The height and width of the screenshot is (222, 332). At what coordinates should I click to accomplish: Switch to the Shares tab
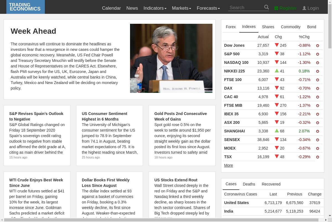coord(268,27)
